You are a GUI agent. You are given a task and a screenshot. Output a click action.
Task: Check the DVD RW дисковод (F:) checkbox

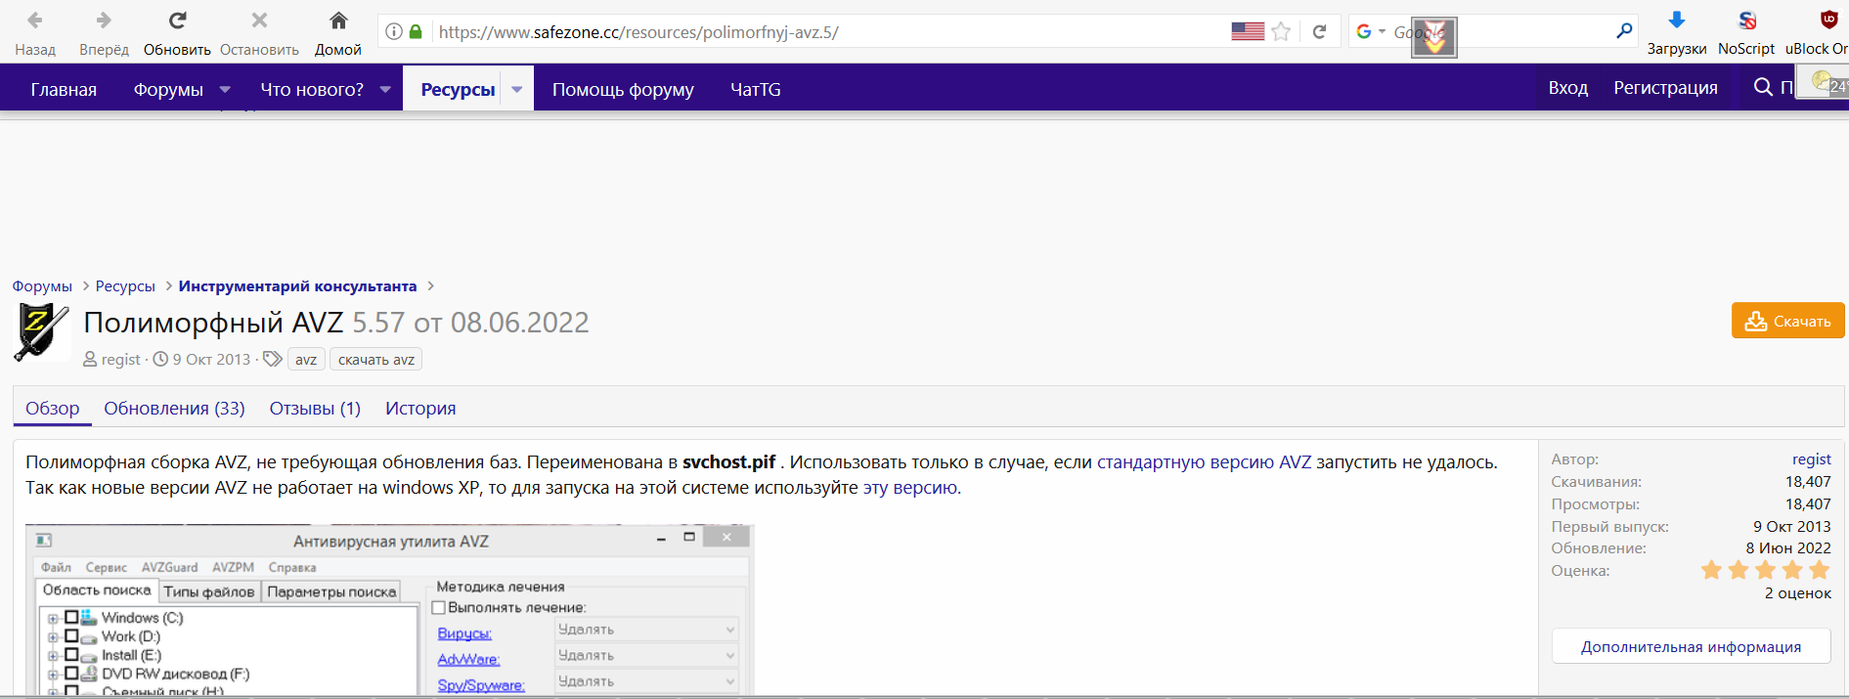pos(71,673)
